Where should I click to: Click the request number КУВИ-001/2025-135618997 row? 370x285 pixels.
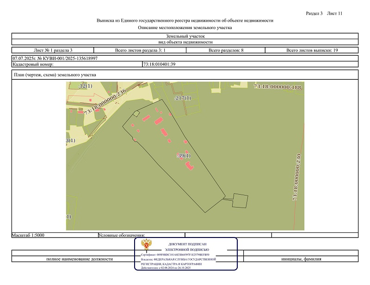pyautogui.click(x=55, y=59)
